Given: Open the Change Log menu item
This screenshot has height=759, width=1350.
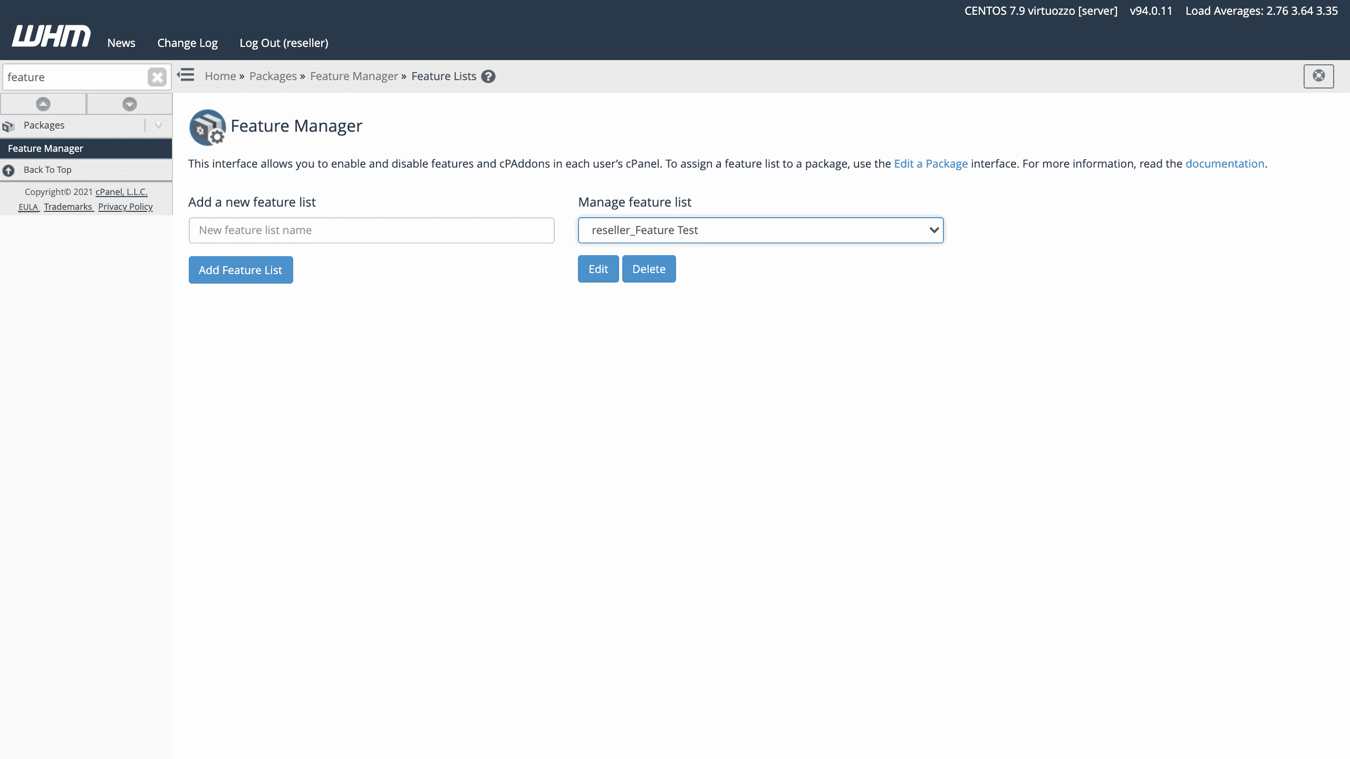Looking at the screenshot, I should point(187,43).
